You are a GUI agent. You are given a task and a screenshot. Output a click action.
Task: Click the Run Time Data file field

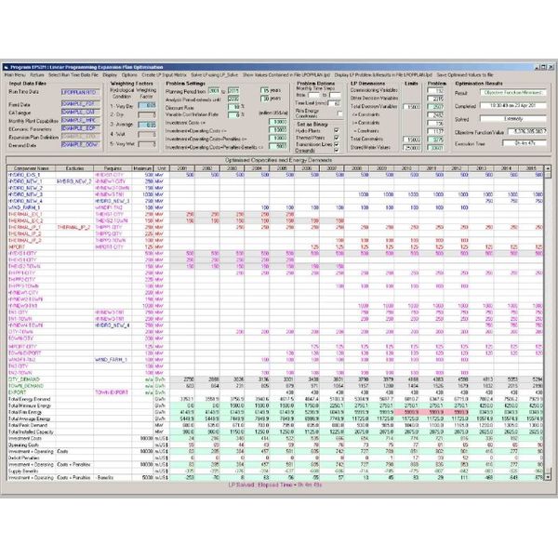[81, 92]
